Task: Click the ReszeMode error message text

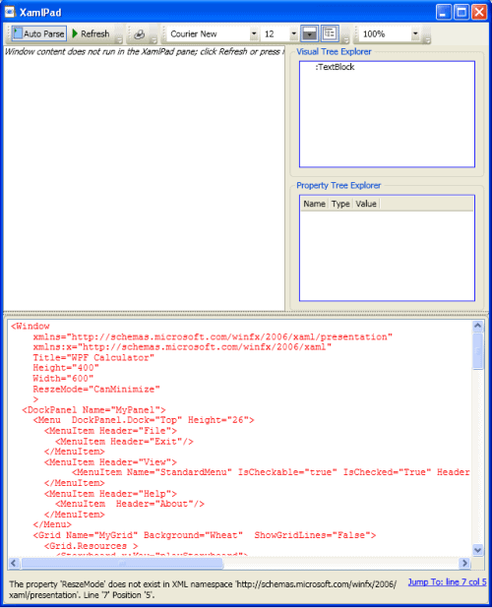Action: pyautogui.click(x=203, y=589)
